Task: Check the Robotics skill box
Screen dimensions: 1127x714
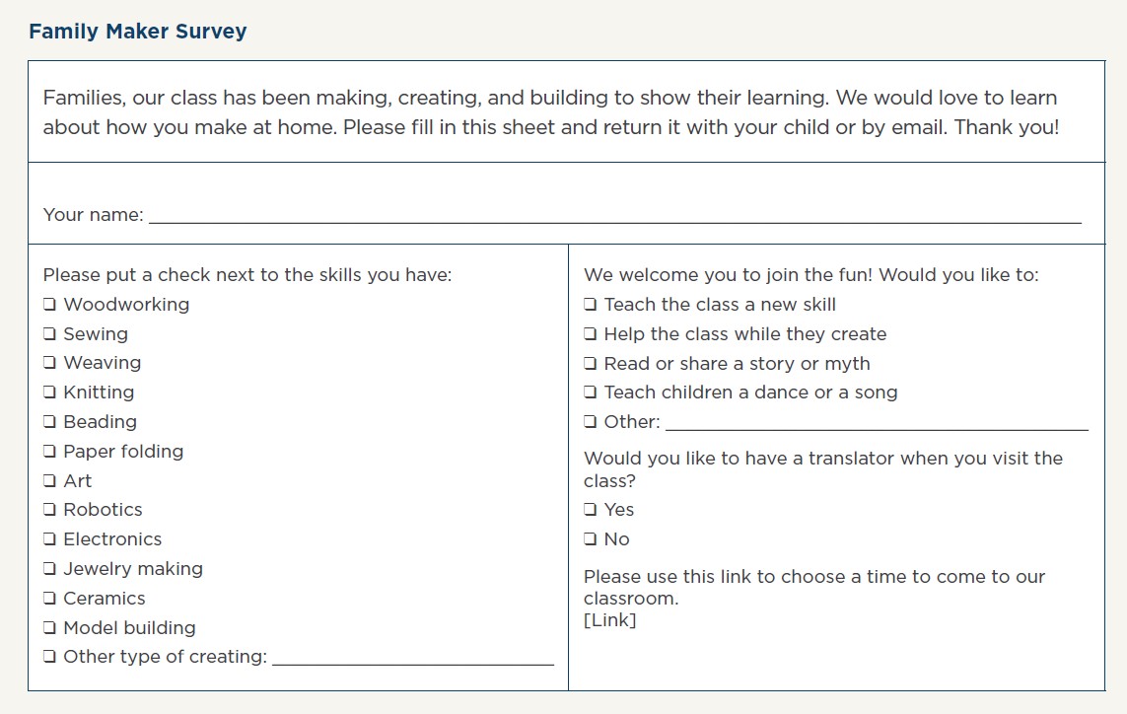Action: 49,509
